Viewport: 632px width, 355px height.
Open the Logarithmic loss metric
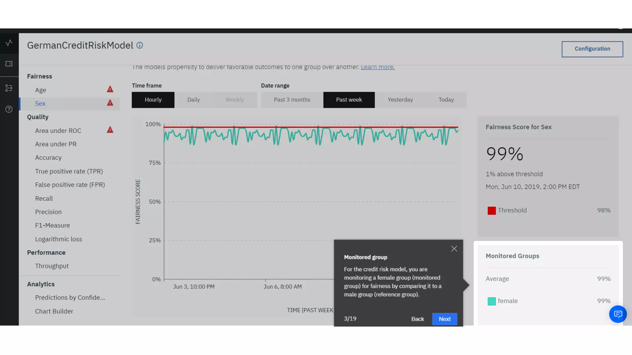(59, 239)
